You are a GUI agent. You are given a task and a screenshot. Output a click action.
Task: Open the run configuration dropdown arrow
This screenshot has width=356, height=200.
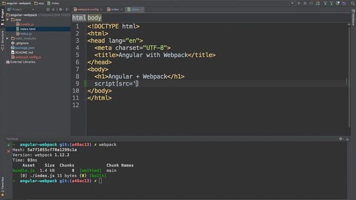pos(292,3)
